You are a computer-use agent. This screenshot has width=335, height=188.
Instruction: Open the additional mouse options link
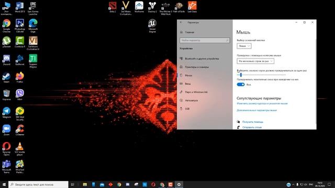(x=256, y=110)
